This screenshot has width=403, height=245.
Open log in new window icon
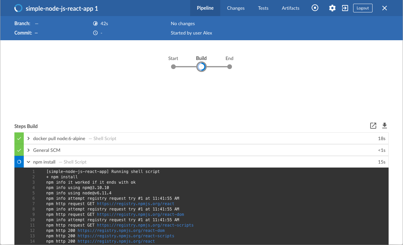(x=373, y=126)
